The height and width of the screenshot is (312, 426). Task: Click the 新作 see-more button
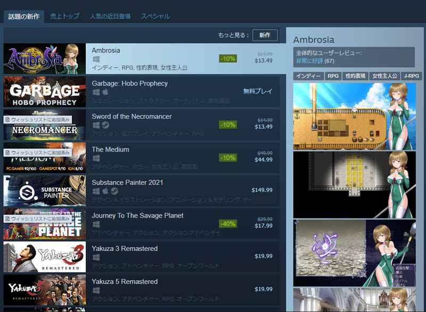point(265,35)
